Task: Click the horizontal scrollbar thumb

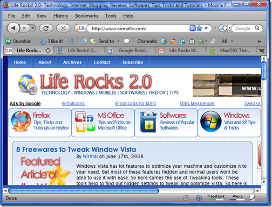Action: (84, 191)
